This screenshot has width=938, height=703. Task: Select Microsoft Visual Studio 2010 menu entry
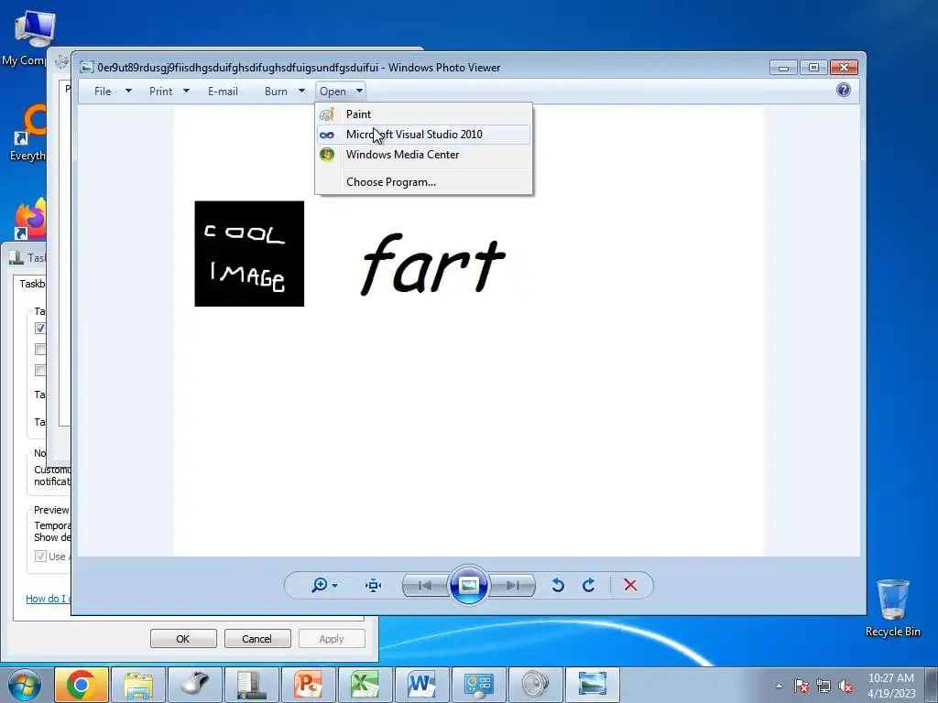423,135
